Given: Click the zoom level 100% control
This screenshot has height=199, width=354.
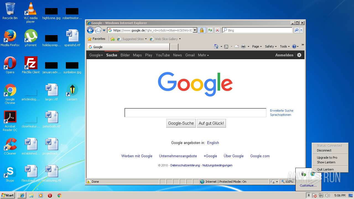Looking at the screenshot, I should coord(287,182).
